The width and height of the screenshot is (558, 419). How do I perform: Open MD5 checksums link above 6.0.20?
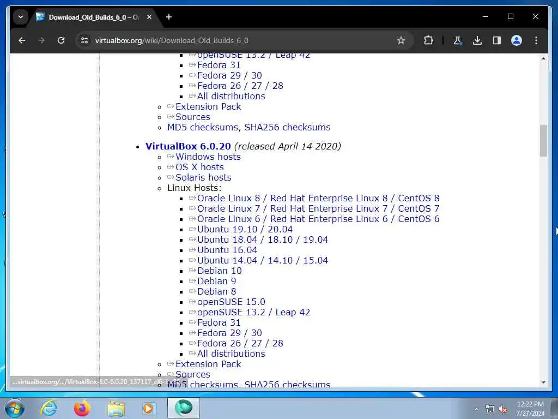pyautogui.click(x=203, y=127)
